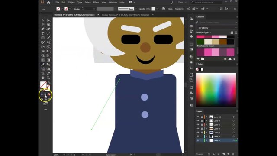This screenshot has height=156, width=277.
Task: Select the Lasso tool
Action: (x=48, y=25)
